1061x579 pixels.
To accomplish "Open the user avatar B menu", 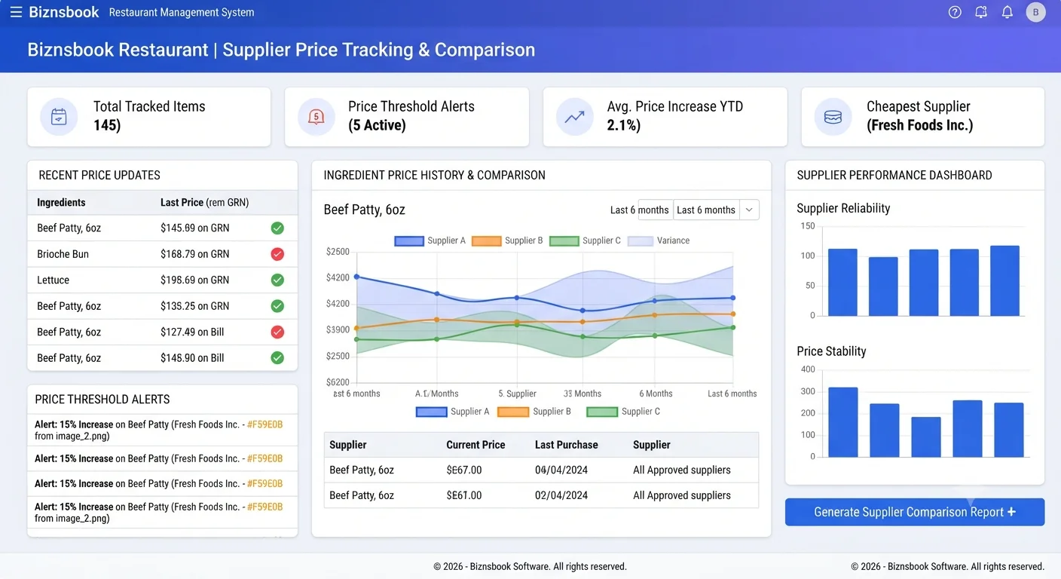I will point(1036,12).
